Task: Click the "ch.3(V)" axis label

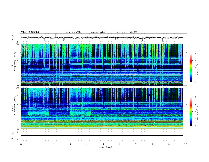Action: [x=13, y=136]
